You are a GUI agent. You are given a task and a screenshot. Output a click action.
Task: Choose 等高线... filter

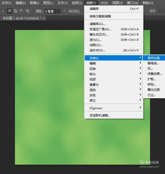154,63
